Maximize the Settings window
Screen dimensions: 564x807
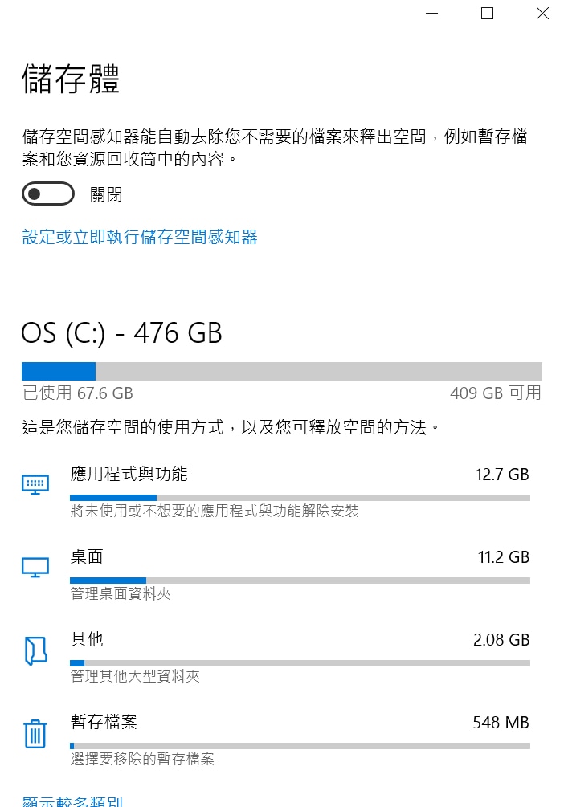tap(487, 13)
